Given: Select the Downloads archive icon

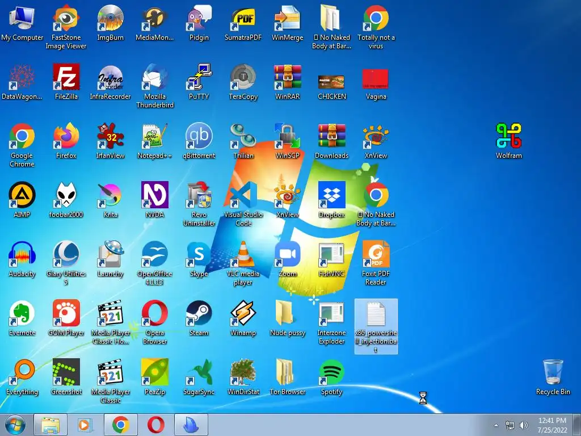Looking at the screenshot, I should [x=331, y=141].
